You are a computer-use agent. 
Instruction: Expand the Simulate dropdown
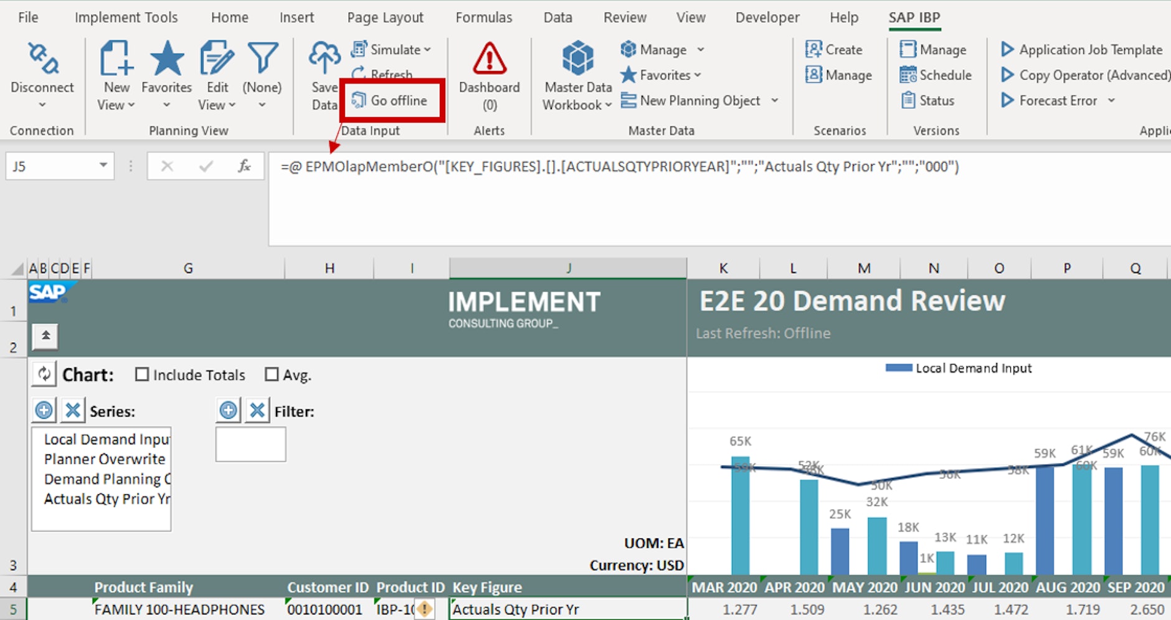point(426,49)
